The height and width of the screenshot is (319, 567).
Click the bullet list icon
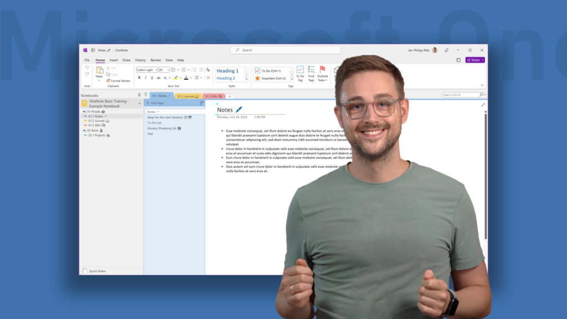click(x=173, y=70)
